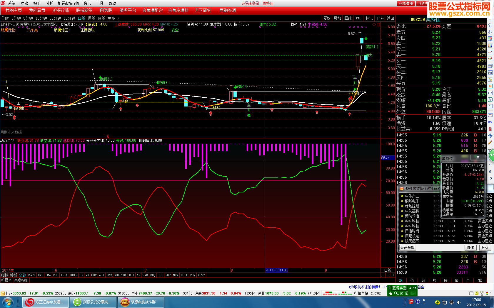Image resolution: width=494 pixels, height=308 pixels.
Task: Select the 30分钟 period
Action: (x=55, y=18)
